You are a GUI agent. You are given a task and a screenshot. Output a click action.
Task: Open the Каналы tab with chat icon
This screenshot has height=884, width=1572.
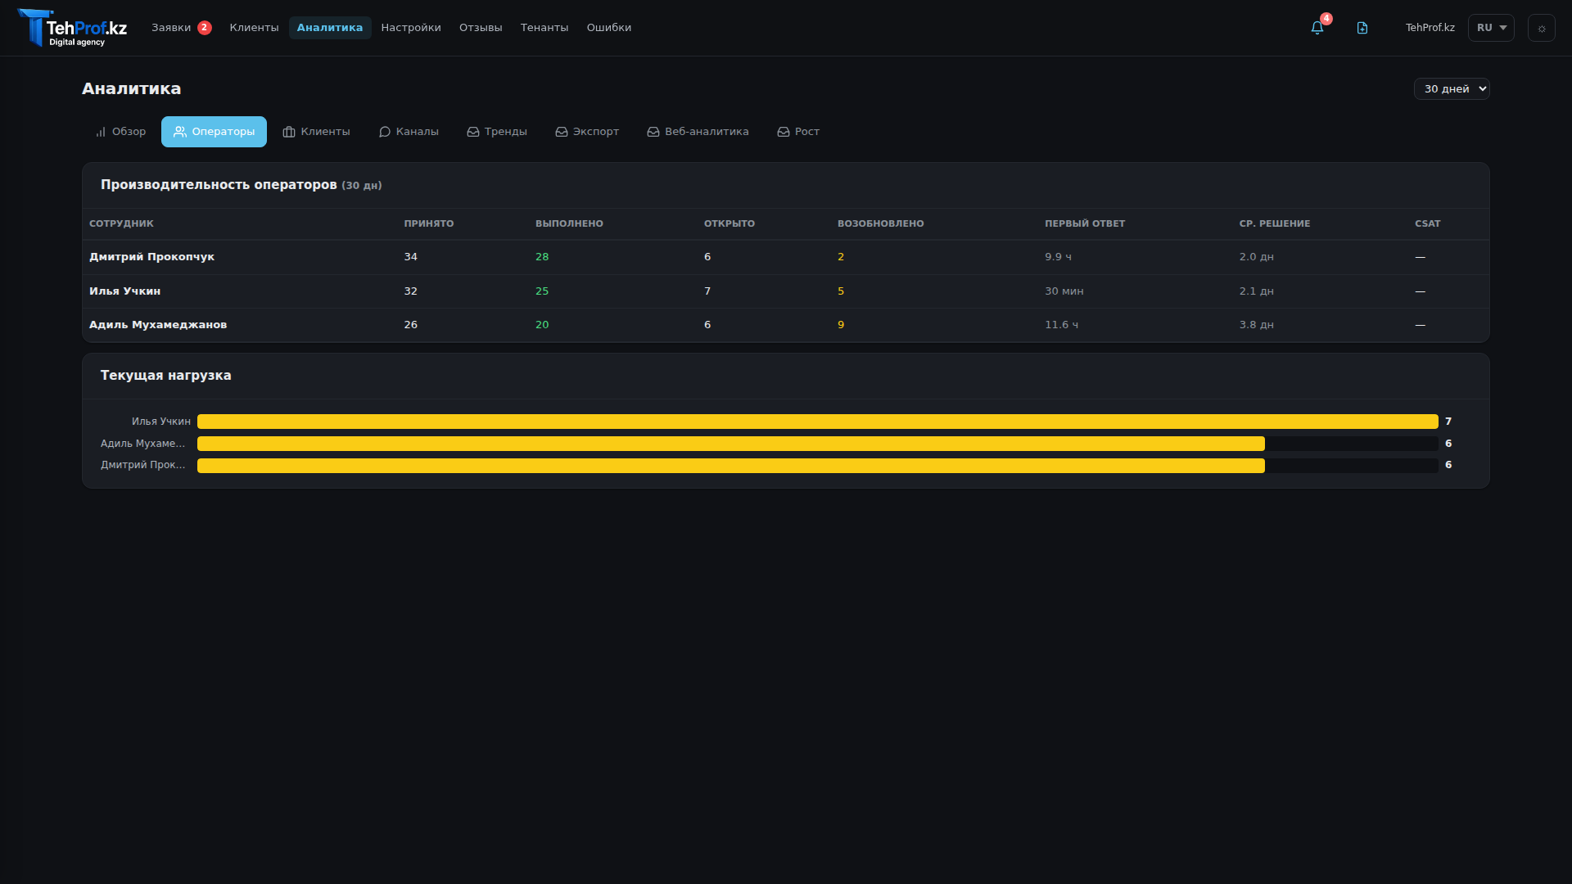click(x=409, y=132)
